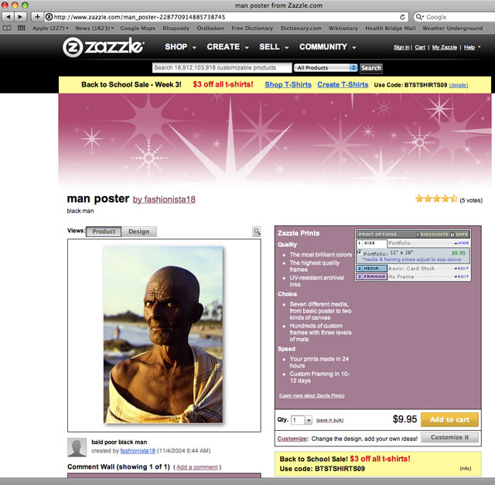
Task: Switch to the Design view tab
Action: coord(138,232)
